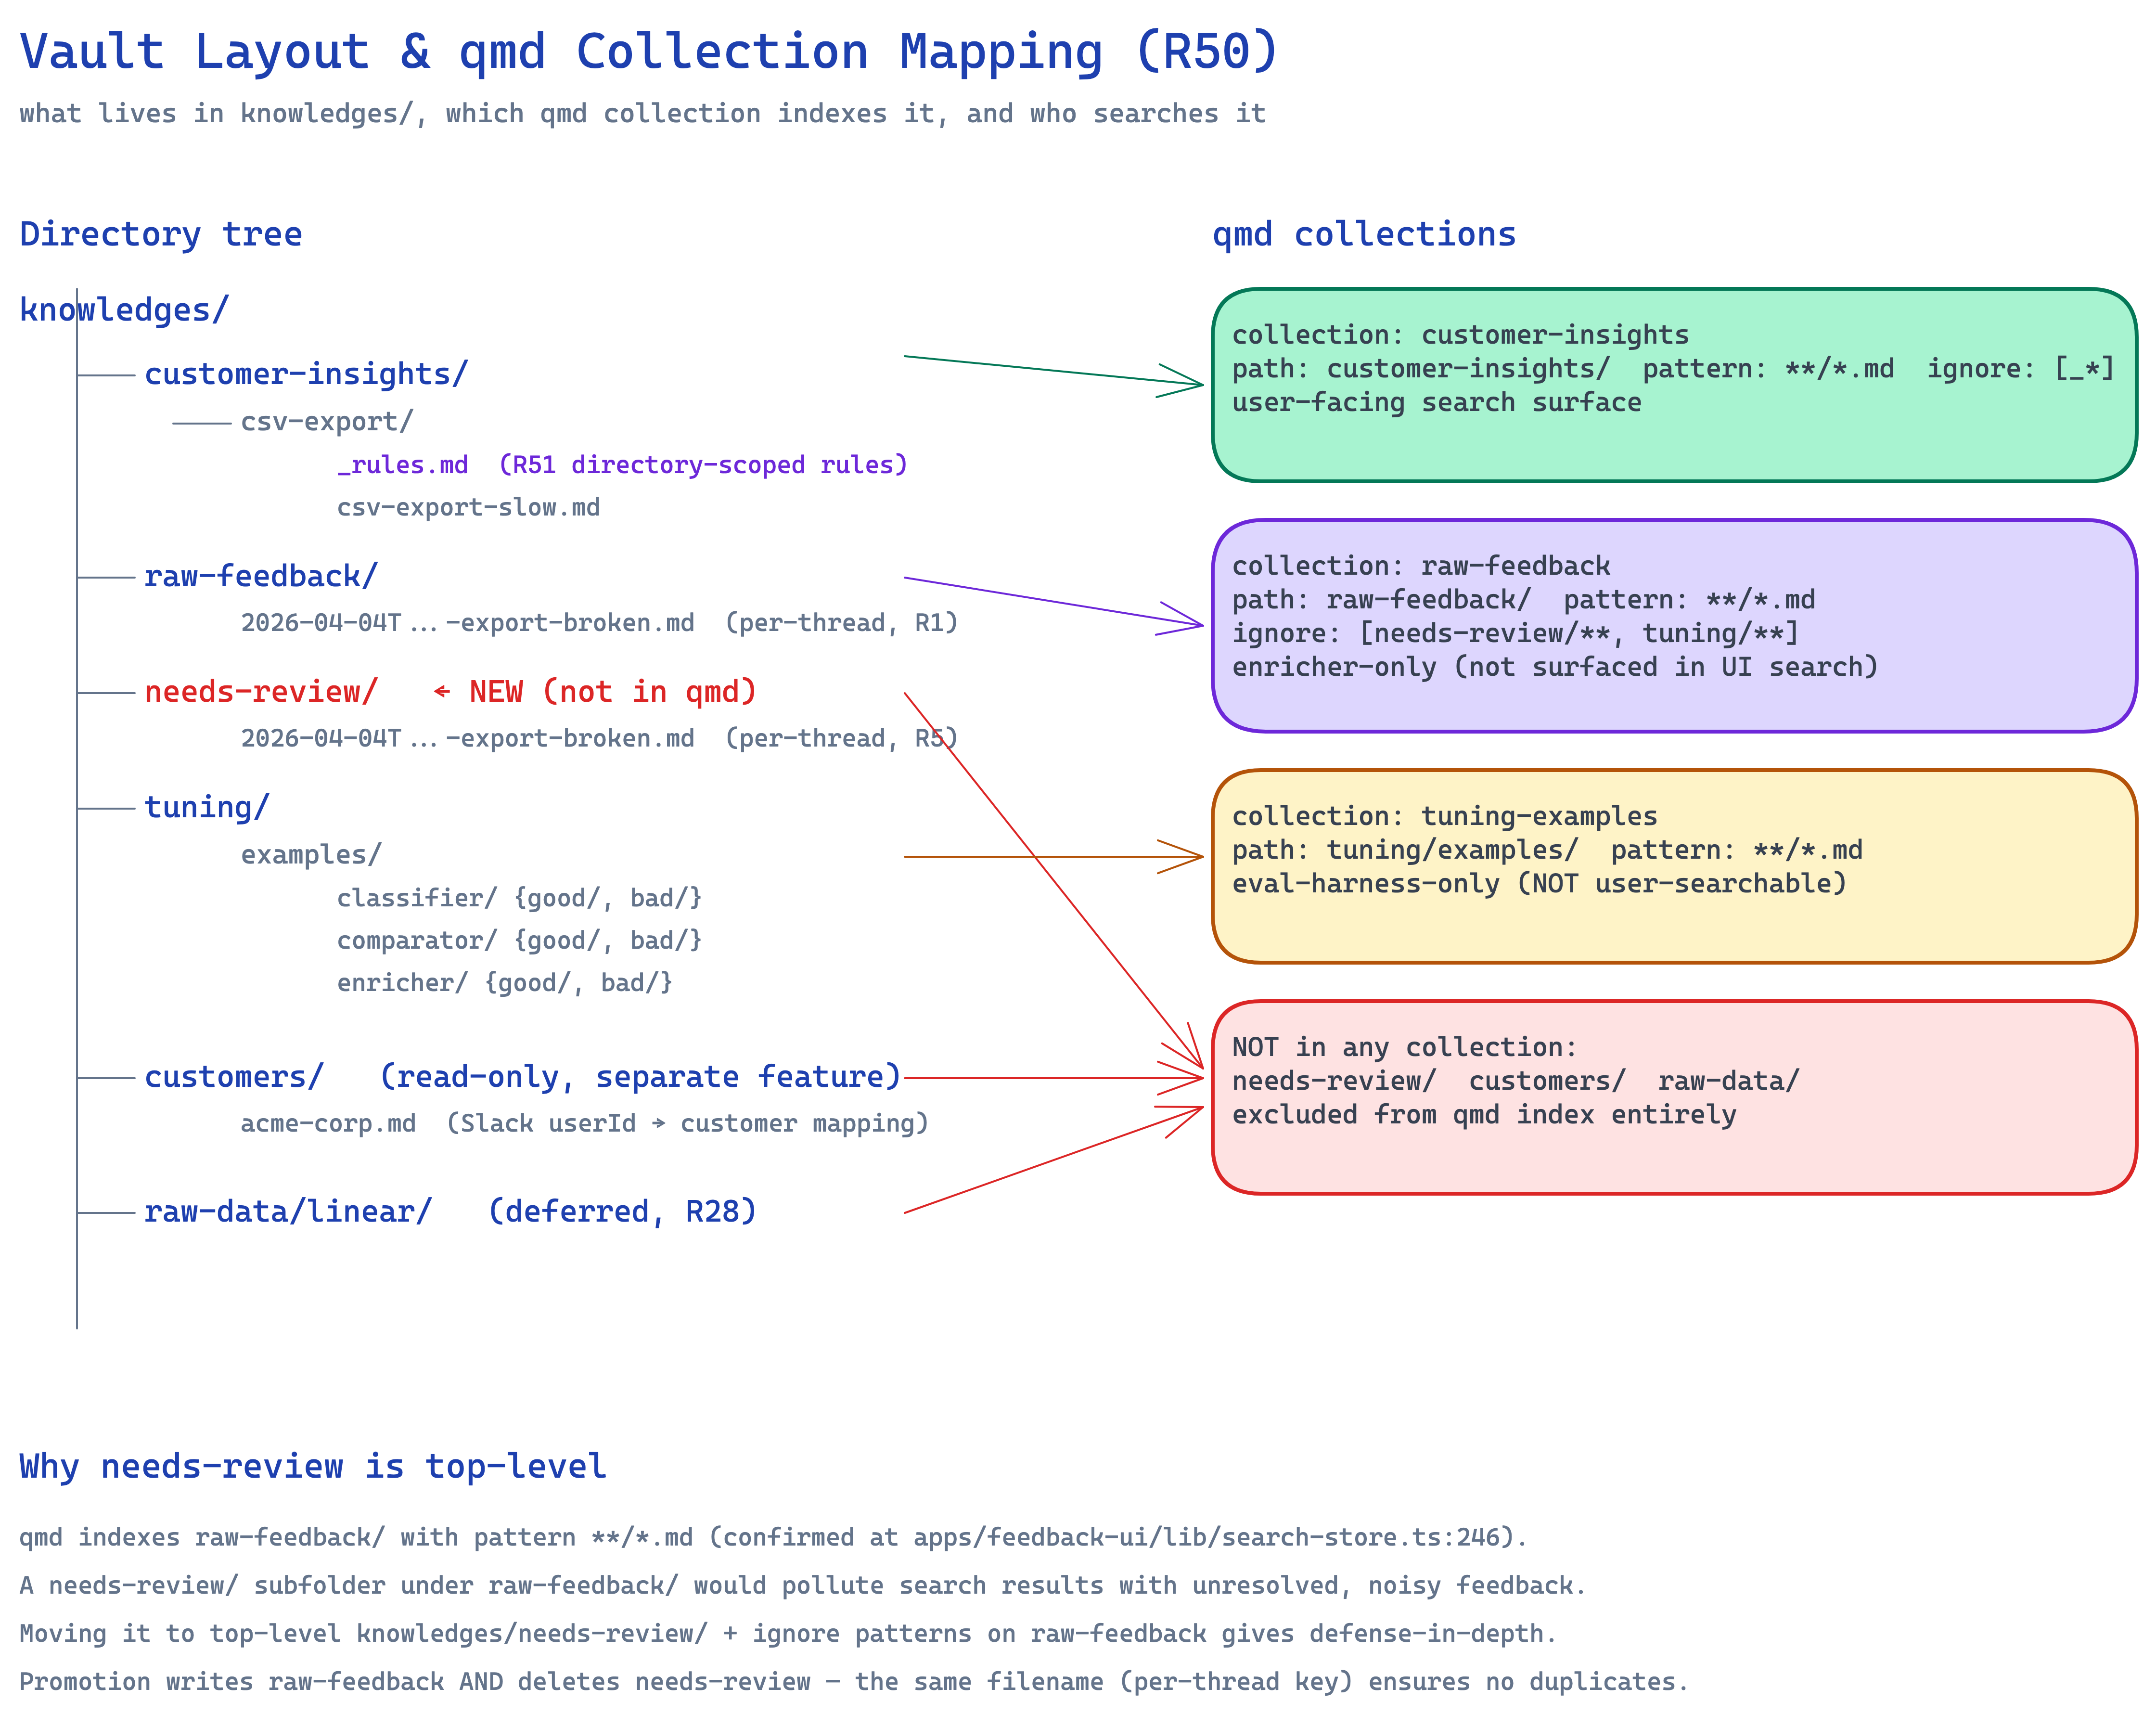Select the yellow tuning-examples collection box

1673,866
